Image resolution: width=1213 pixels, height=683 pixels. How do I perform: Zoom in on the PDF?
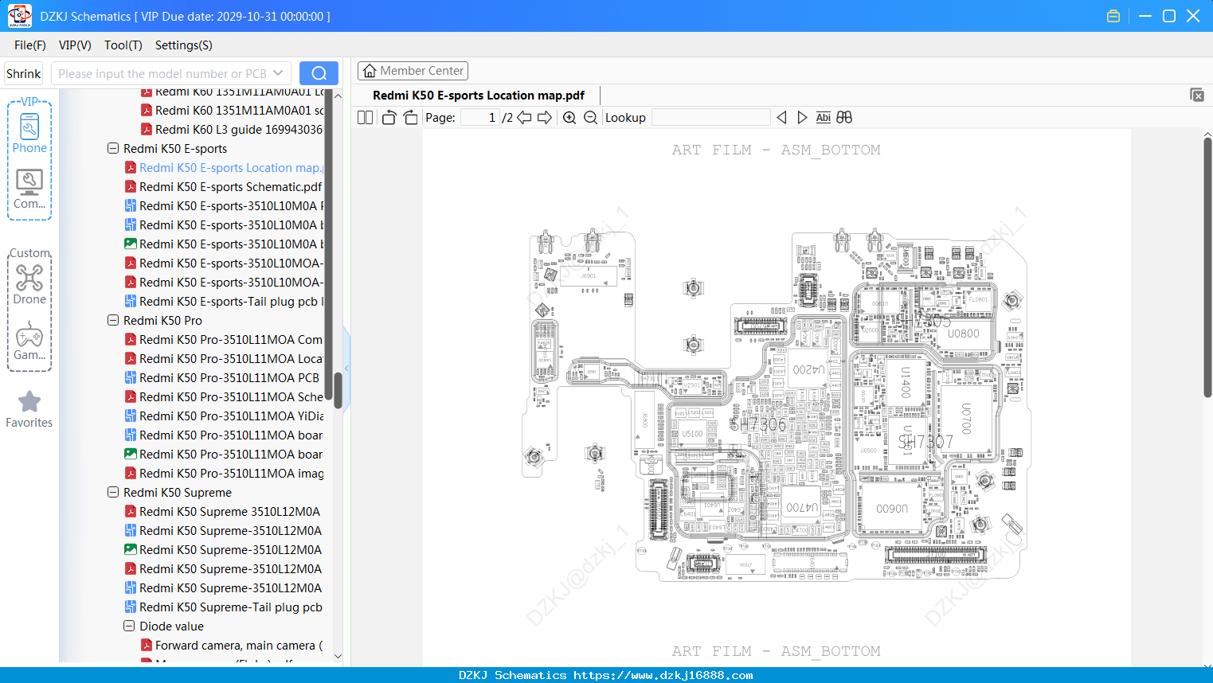pos(569,118)
